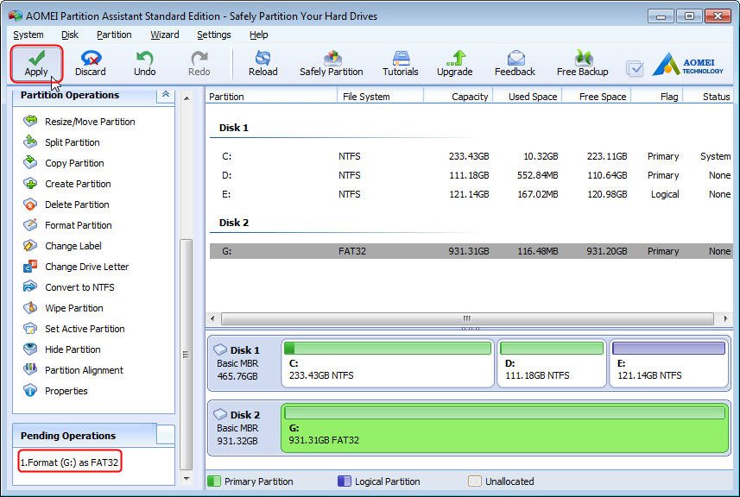Choose Split Partition operation
Screen dimensions: 740x497
tap(62, 142)
